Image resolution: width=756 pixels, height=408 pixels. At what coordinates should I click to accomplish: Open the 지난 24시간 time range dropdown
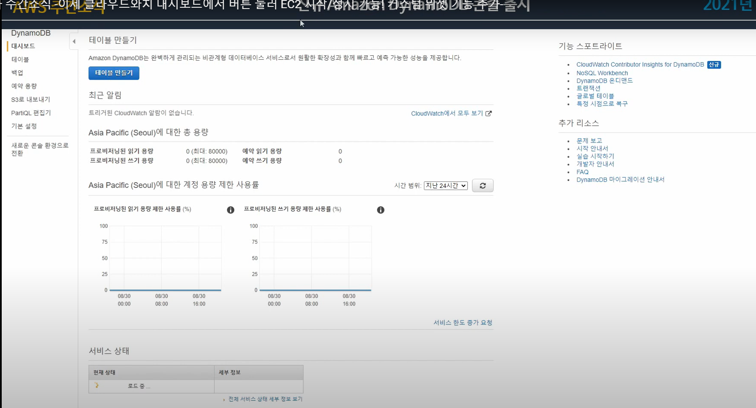(445, 186)
